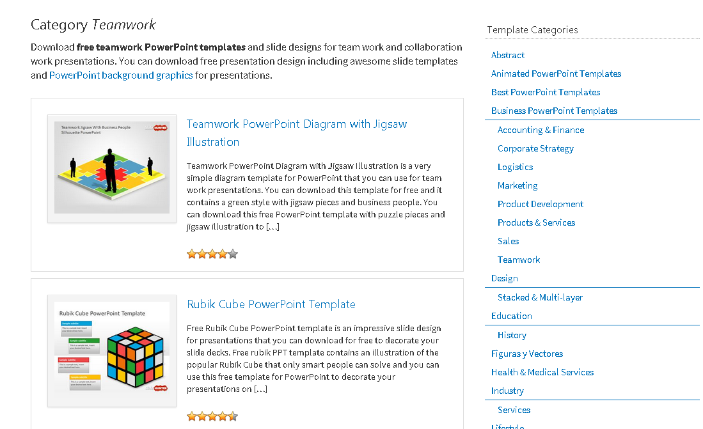
Task: Open the Teamwork Jigsaw template thumbnail
Action: point(112,168)
